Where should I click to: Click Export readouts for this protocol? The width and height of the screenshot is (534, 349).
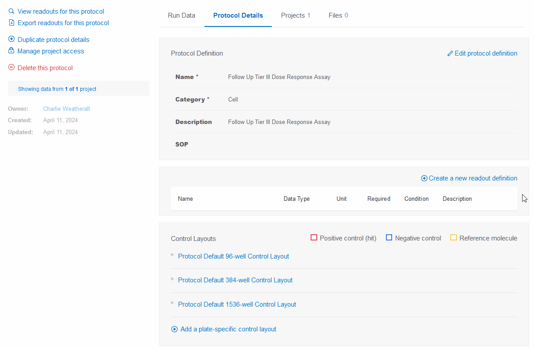[x=63, y=23]
